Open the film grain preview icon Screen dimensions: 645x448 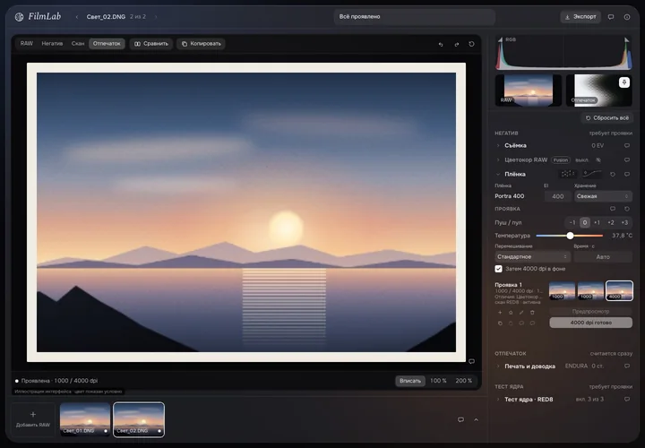[x=568, y=174]
